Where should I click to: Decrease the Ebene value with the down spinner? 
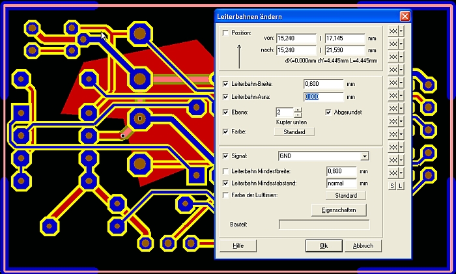(x=298, y=115)
